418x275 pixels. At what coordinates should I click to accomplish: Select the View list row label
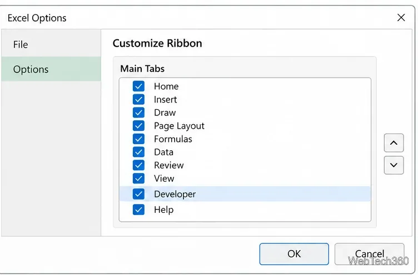coord(164,179)
